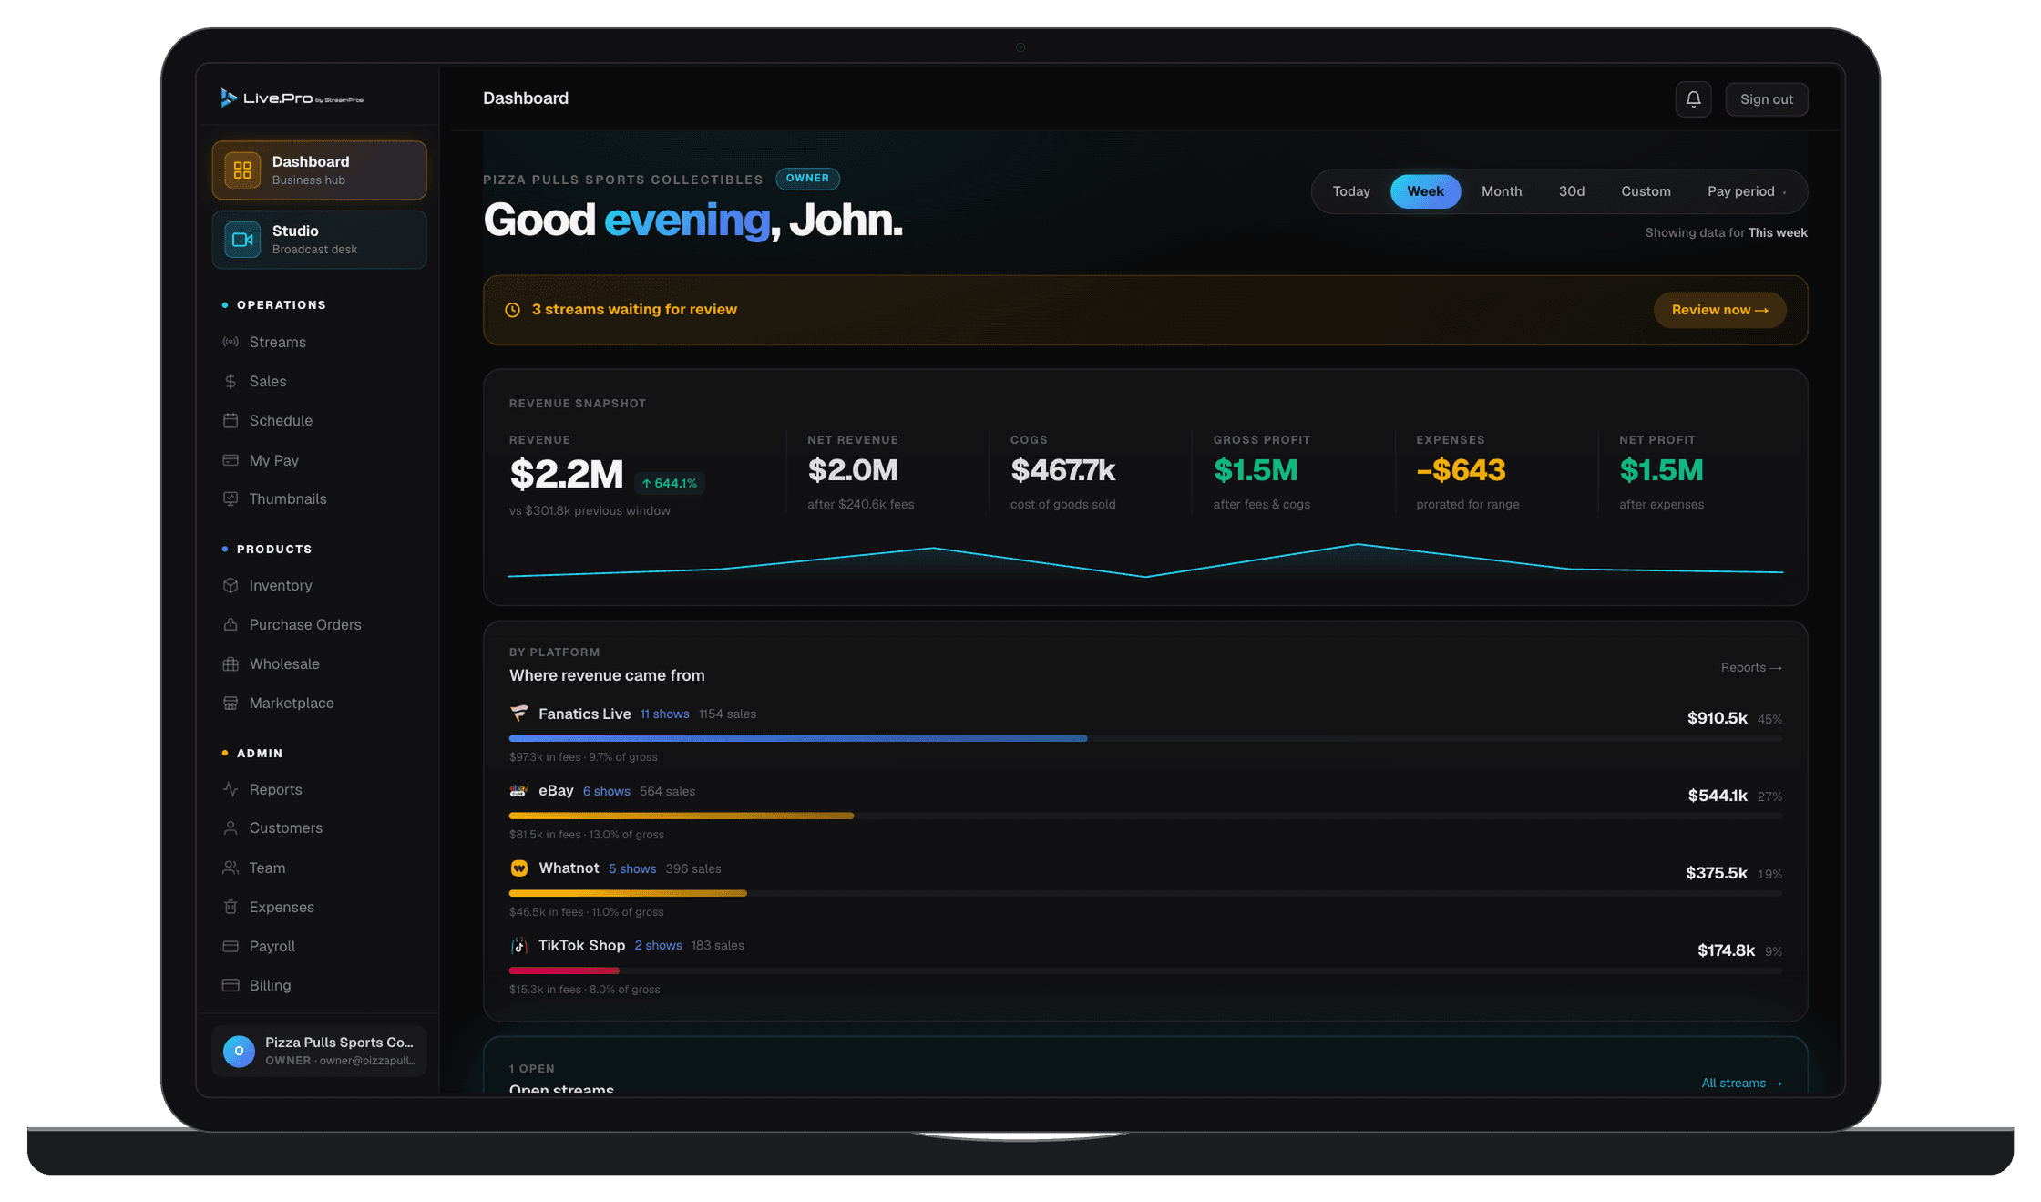Image resolution: width=2041 pixels, height=1202 pixels.
Task: Select the Today range
Action: [x=1351, y=191]
